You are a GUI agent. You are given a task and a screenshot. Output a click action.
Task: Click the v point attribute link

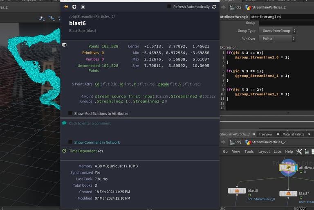(180, 84)
